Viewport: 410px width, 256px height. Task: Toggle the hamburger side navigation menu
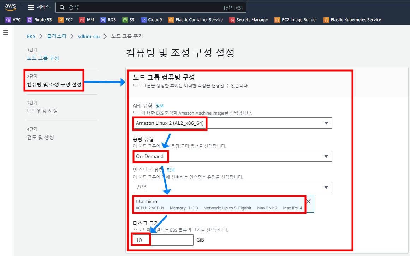tap(6, 32)
